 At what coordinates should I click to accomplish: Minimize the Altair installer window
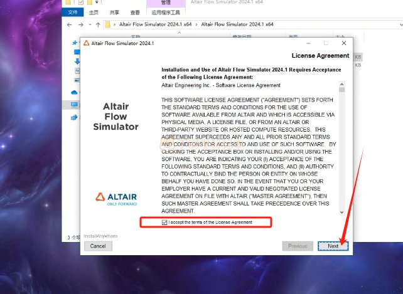click(x=308, y=43)
